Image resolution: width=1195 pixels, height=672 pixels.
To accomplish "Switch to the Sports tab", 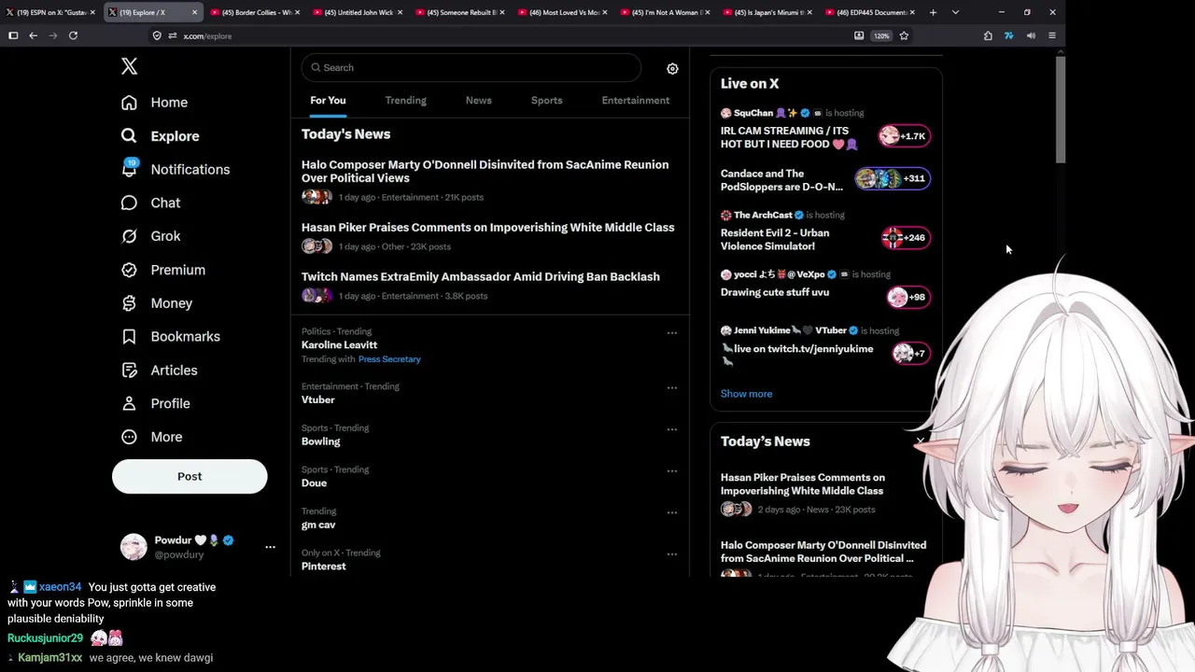I will [x=546, y=100].
